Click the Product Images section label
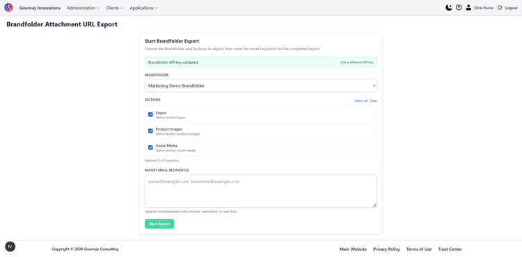Viewport: 522px width, 257px height. coord(169,128)
